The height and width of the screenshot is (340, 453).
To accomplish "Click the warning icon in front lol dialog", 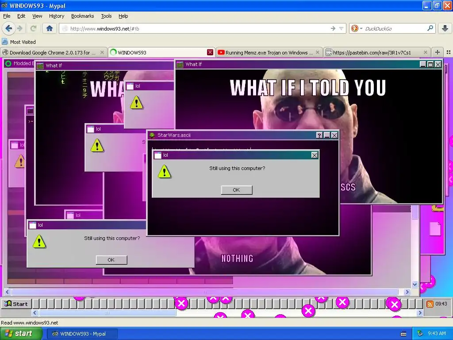I will pos(165,171).
